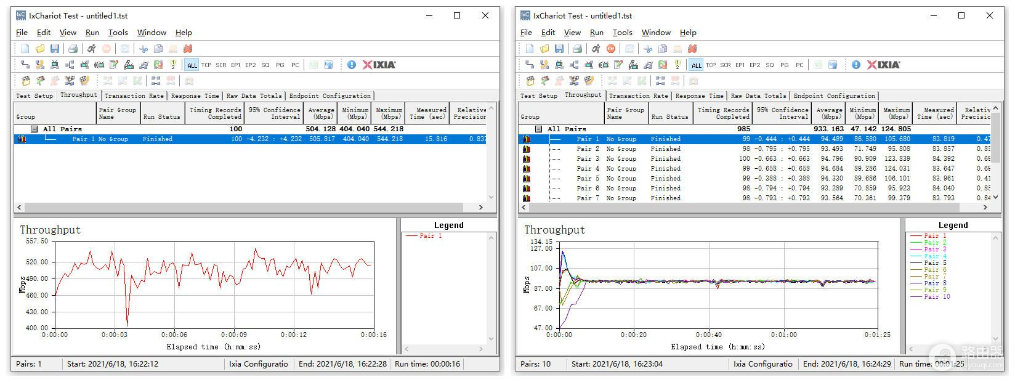The height and width of the screenshot is (382, 1015).
Task: Click blue info icon in left window
Action: tap(352, 65)
